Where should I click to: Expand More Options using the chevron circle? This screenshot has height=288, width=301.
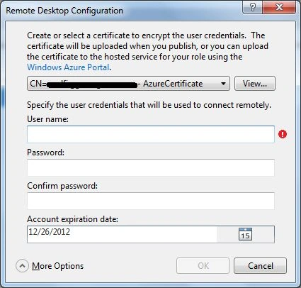(x=22, y=266)
